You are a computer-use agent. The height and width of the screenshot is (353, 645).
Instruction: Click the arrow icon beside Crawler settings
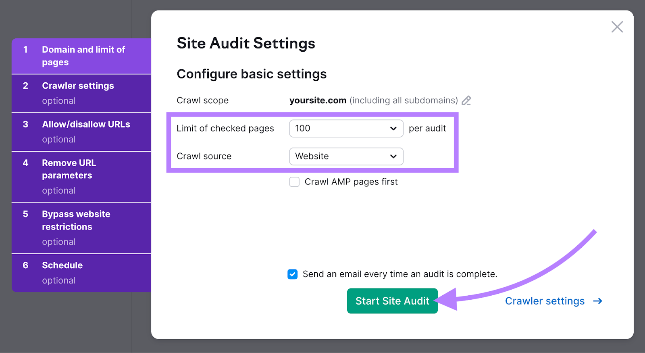coord(598,301)
